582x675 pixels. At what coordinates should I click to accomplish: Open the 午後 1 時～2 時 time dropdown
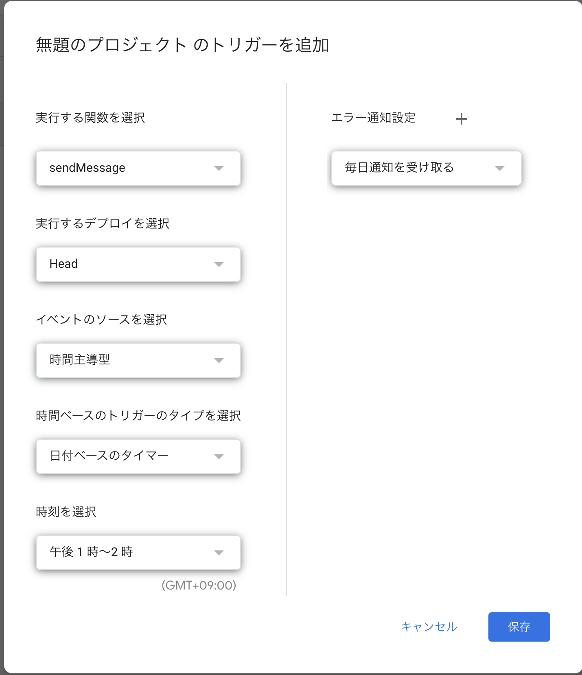tap(138, 552)
